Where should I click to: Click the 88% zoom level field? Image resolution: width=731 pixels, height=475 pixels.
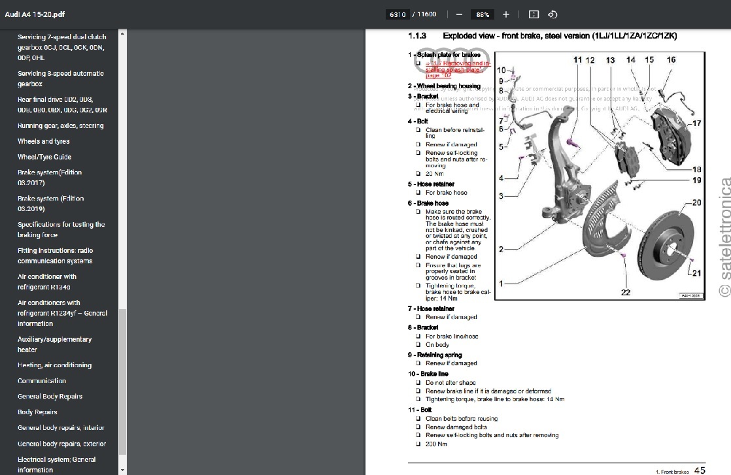[x=483, y=14]
